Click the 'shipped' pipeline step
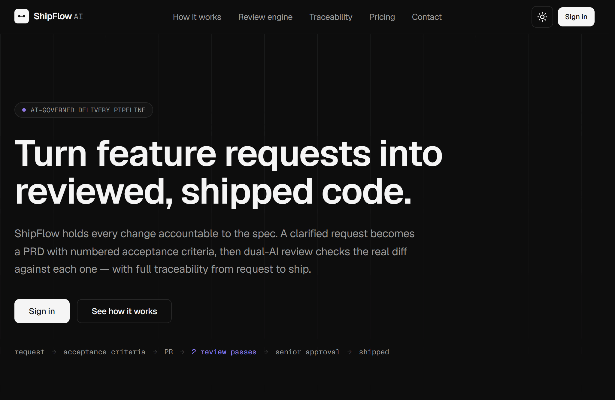615x400 pixels. (x=374, y=352)
